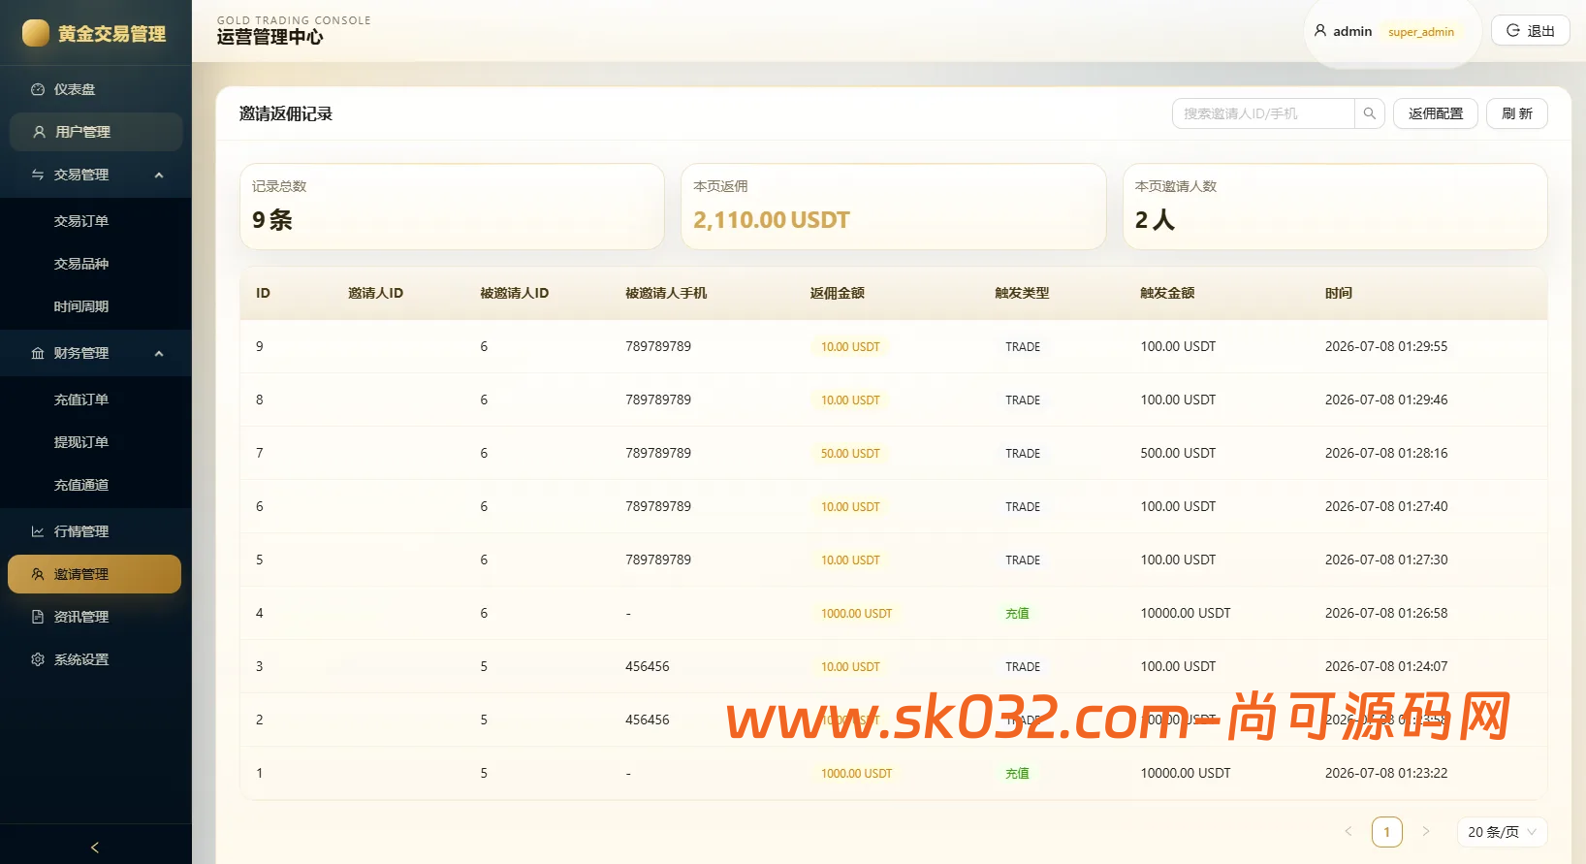Click phone 789789789 in row 6

pos(658,506)
